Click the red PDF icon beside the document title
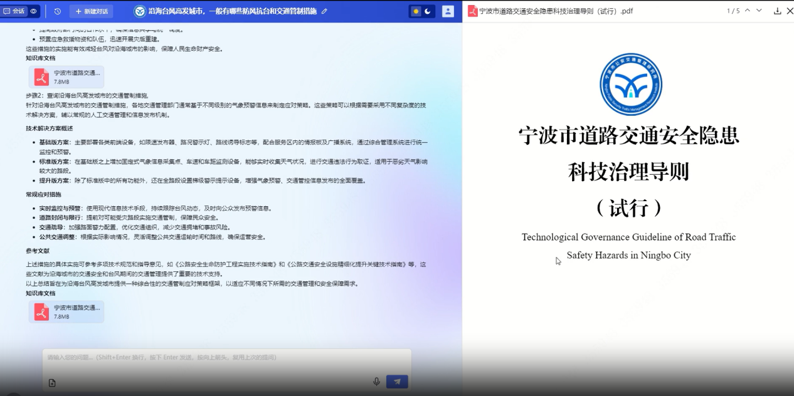The image size is (794, 396). point(474,11)
